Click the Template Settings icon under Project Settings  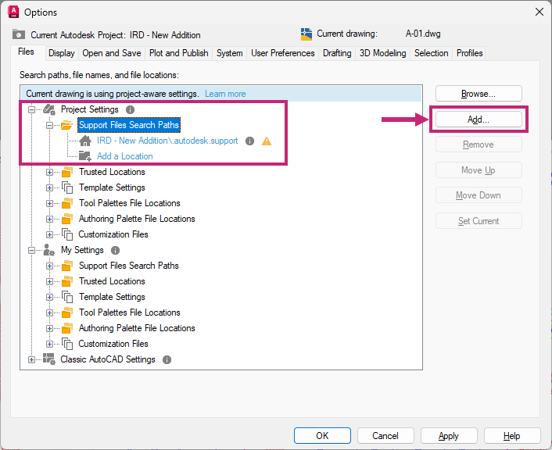click(x=67, y=187)
